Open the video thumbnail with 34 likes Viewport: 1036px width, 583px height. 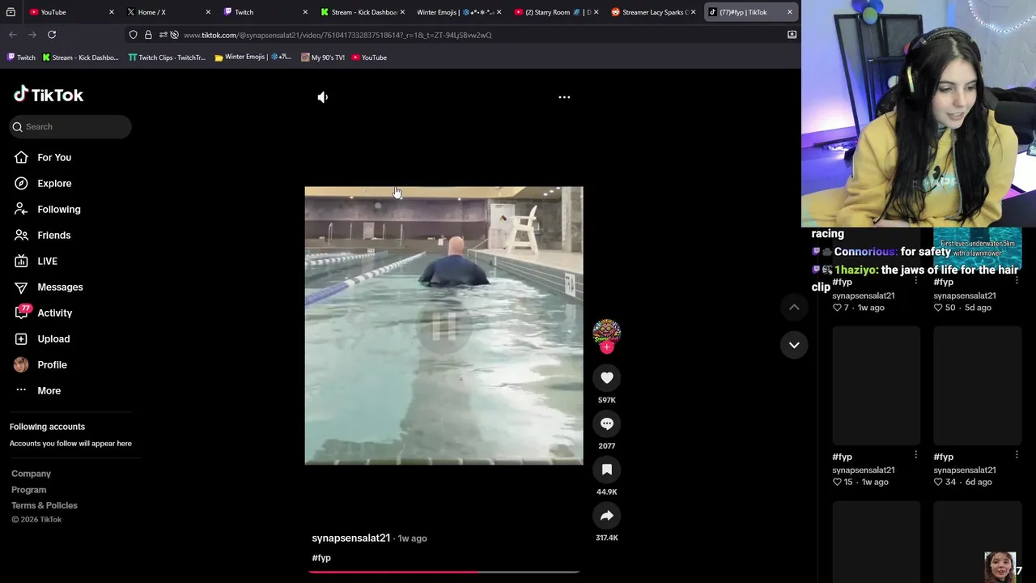[978, 385]
